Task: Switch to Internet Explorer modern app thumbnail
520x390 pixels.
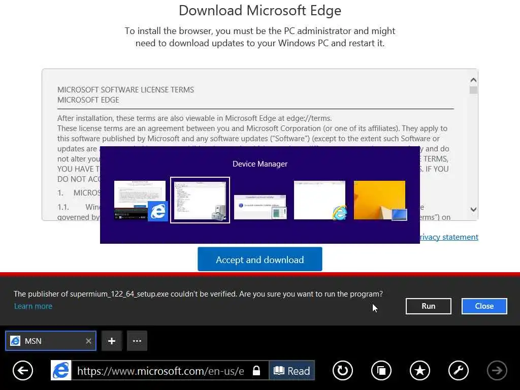Action: pos(140,200)
